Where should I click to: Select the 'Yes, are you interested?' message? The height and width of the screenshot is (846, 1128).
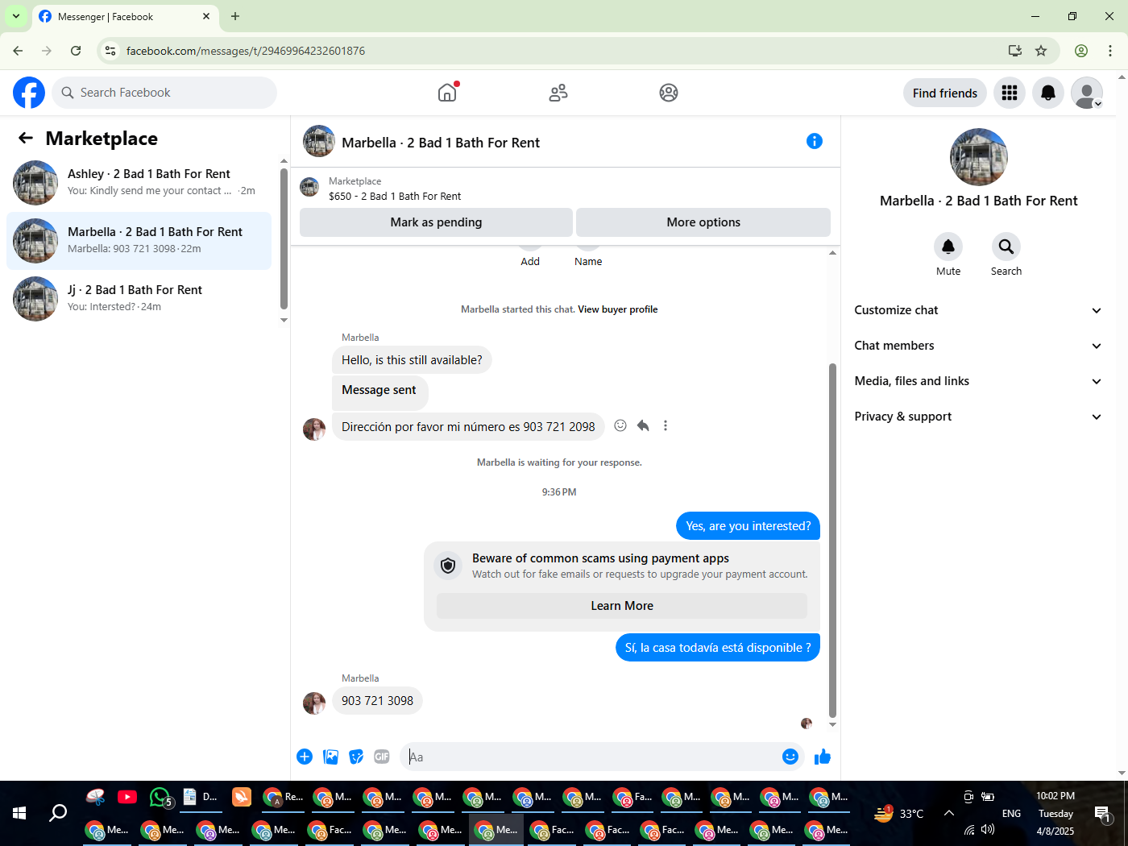(x=749, y=526)
